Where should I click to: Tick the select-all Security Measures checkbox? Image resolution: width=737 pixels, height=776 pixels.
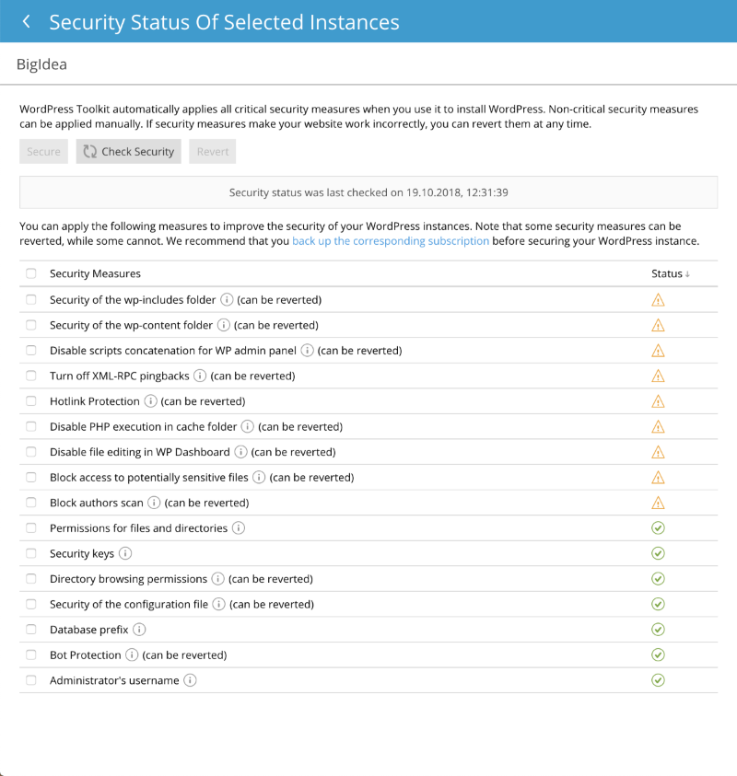click(31, 273)
